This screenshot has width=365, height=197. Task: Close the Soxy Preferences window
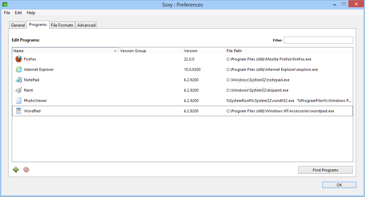[356, 4]
